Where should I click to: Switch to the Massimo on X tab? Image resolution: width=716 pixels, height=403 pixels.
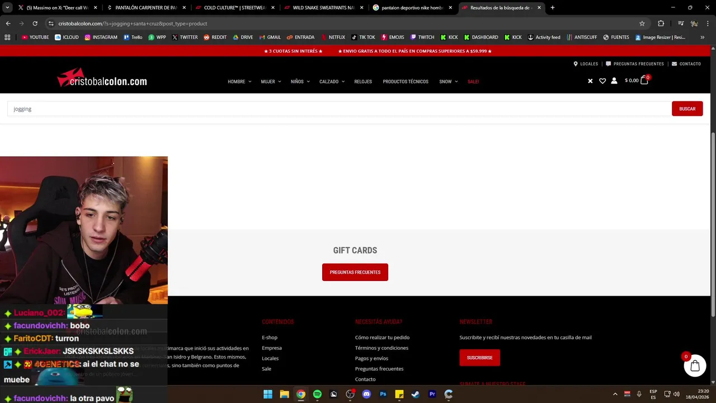coord(57,8)
